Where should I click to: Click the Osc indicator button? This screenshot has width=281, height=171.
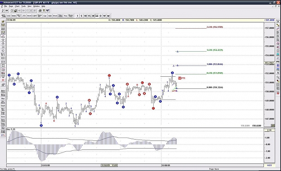pos(45,16)
